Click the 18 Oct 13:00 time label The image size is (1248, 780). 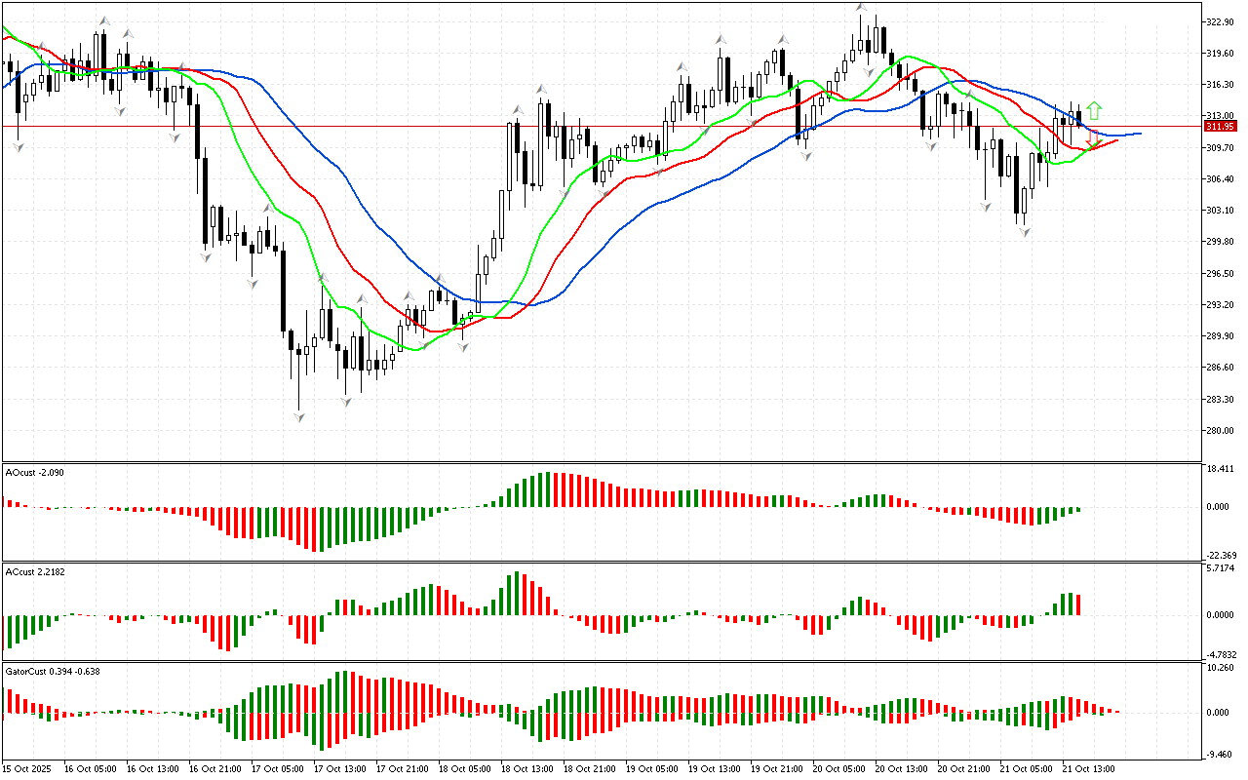tap(526, 768)
